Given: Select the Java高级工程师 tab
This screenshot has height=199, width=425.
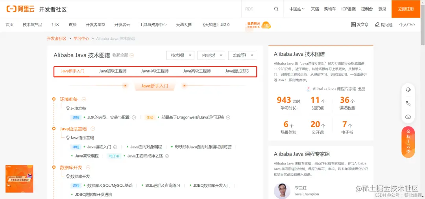Looking at the screenshot, I should [197, 71].
